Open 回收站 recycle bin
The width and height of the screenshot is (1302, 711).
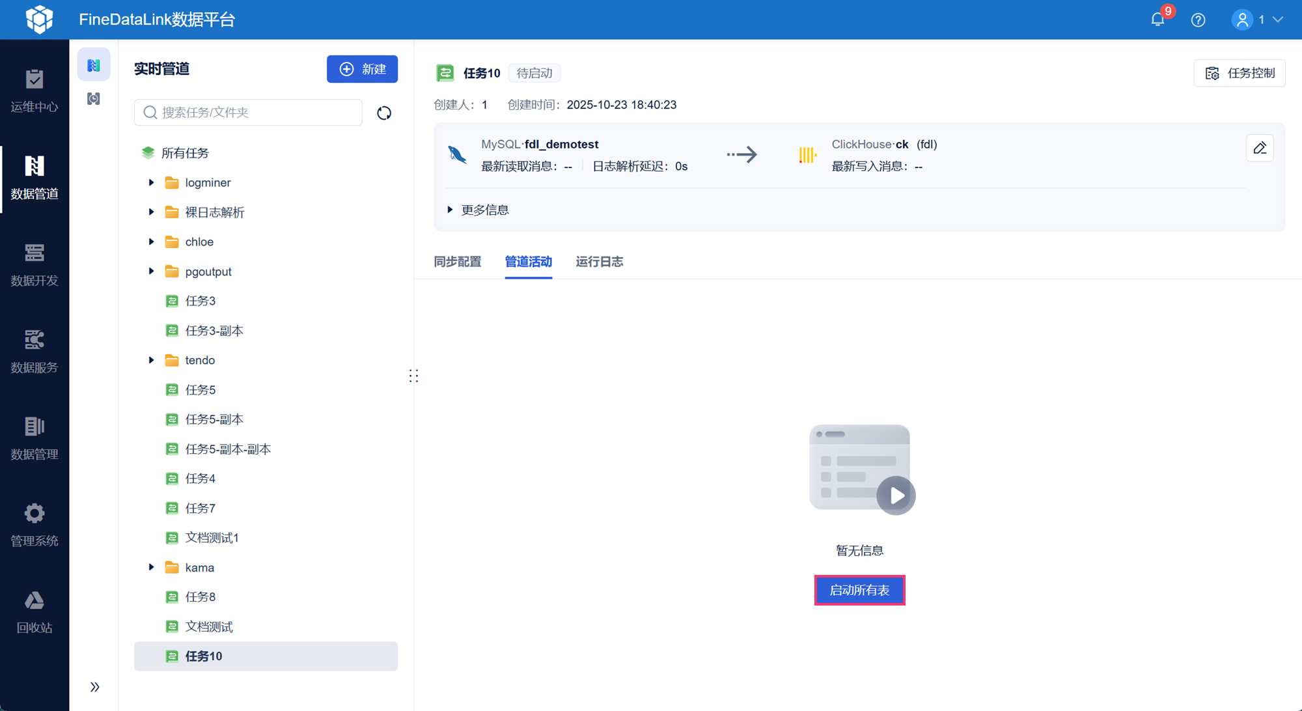[x=35, y=612]
